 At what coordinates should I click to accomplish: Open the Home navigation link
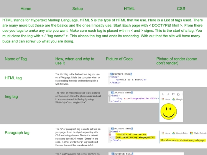pyautogui.click(x=26, y=9)
